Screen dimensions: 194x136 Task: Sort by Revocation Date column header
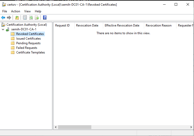[x=87, y=25]
